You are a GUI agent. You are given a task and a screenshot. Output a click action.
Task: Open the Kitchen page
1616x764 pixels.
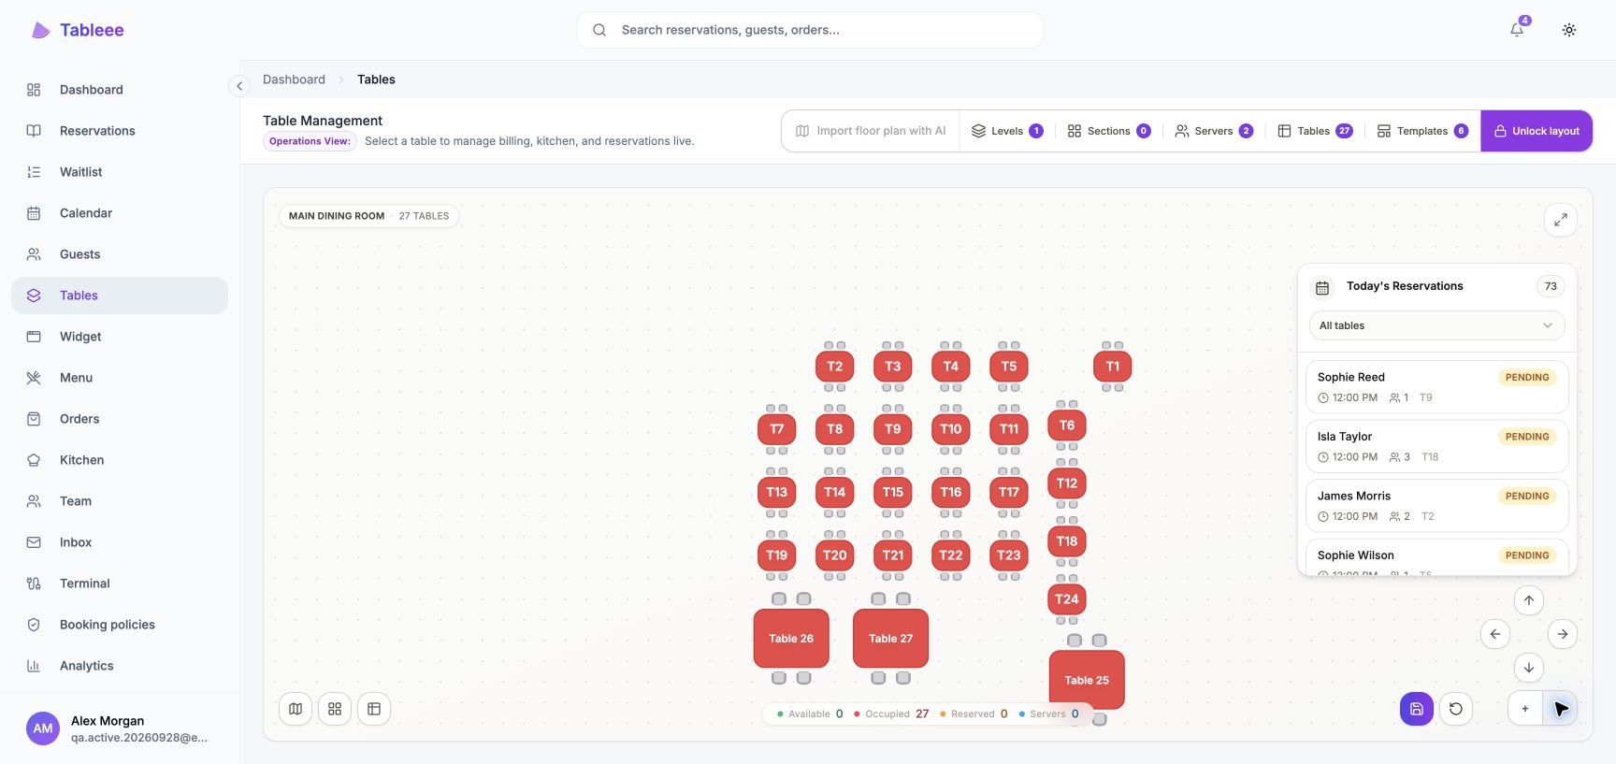(x=120, y=460)
